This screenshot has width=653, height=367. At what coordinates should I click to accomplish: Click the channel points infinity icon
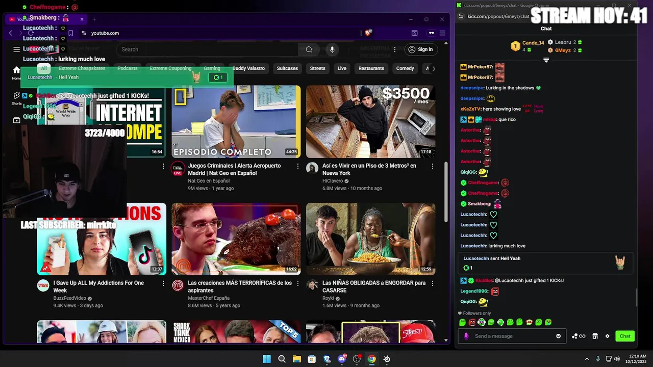(x=579, y=336)
